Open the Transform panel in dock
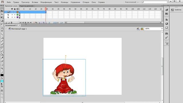183x103 pixels. tap(166, 27)
